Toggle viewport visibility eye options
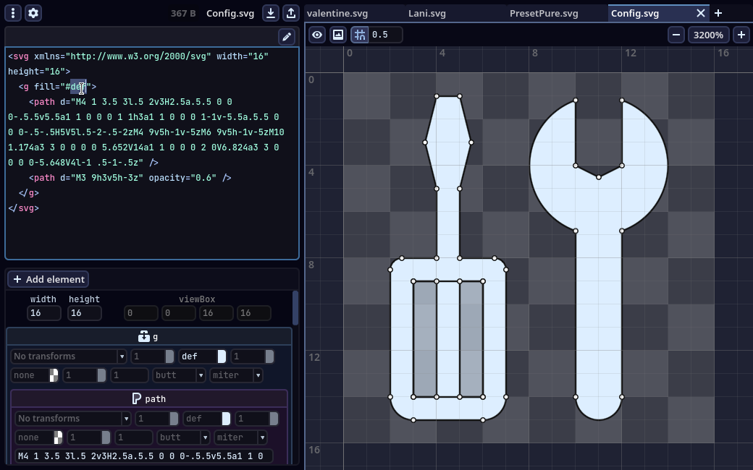Image resolution: width=753 pixels, height=470 pixels. 317,35
